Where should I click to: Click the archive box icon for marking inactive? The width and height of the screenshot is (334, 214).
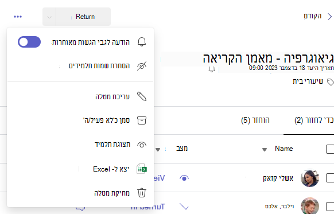tap(142, 120)
